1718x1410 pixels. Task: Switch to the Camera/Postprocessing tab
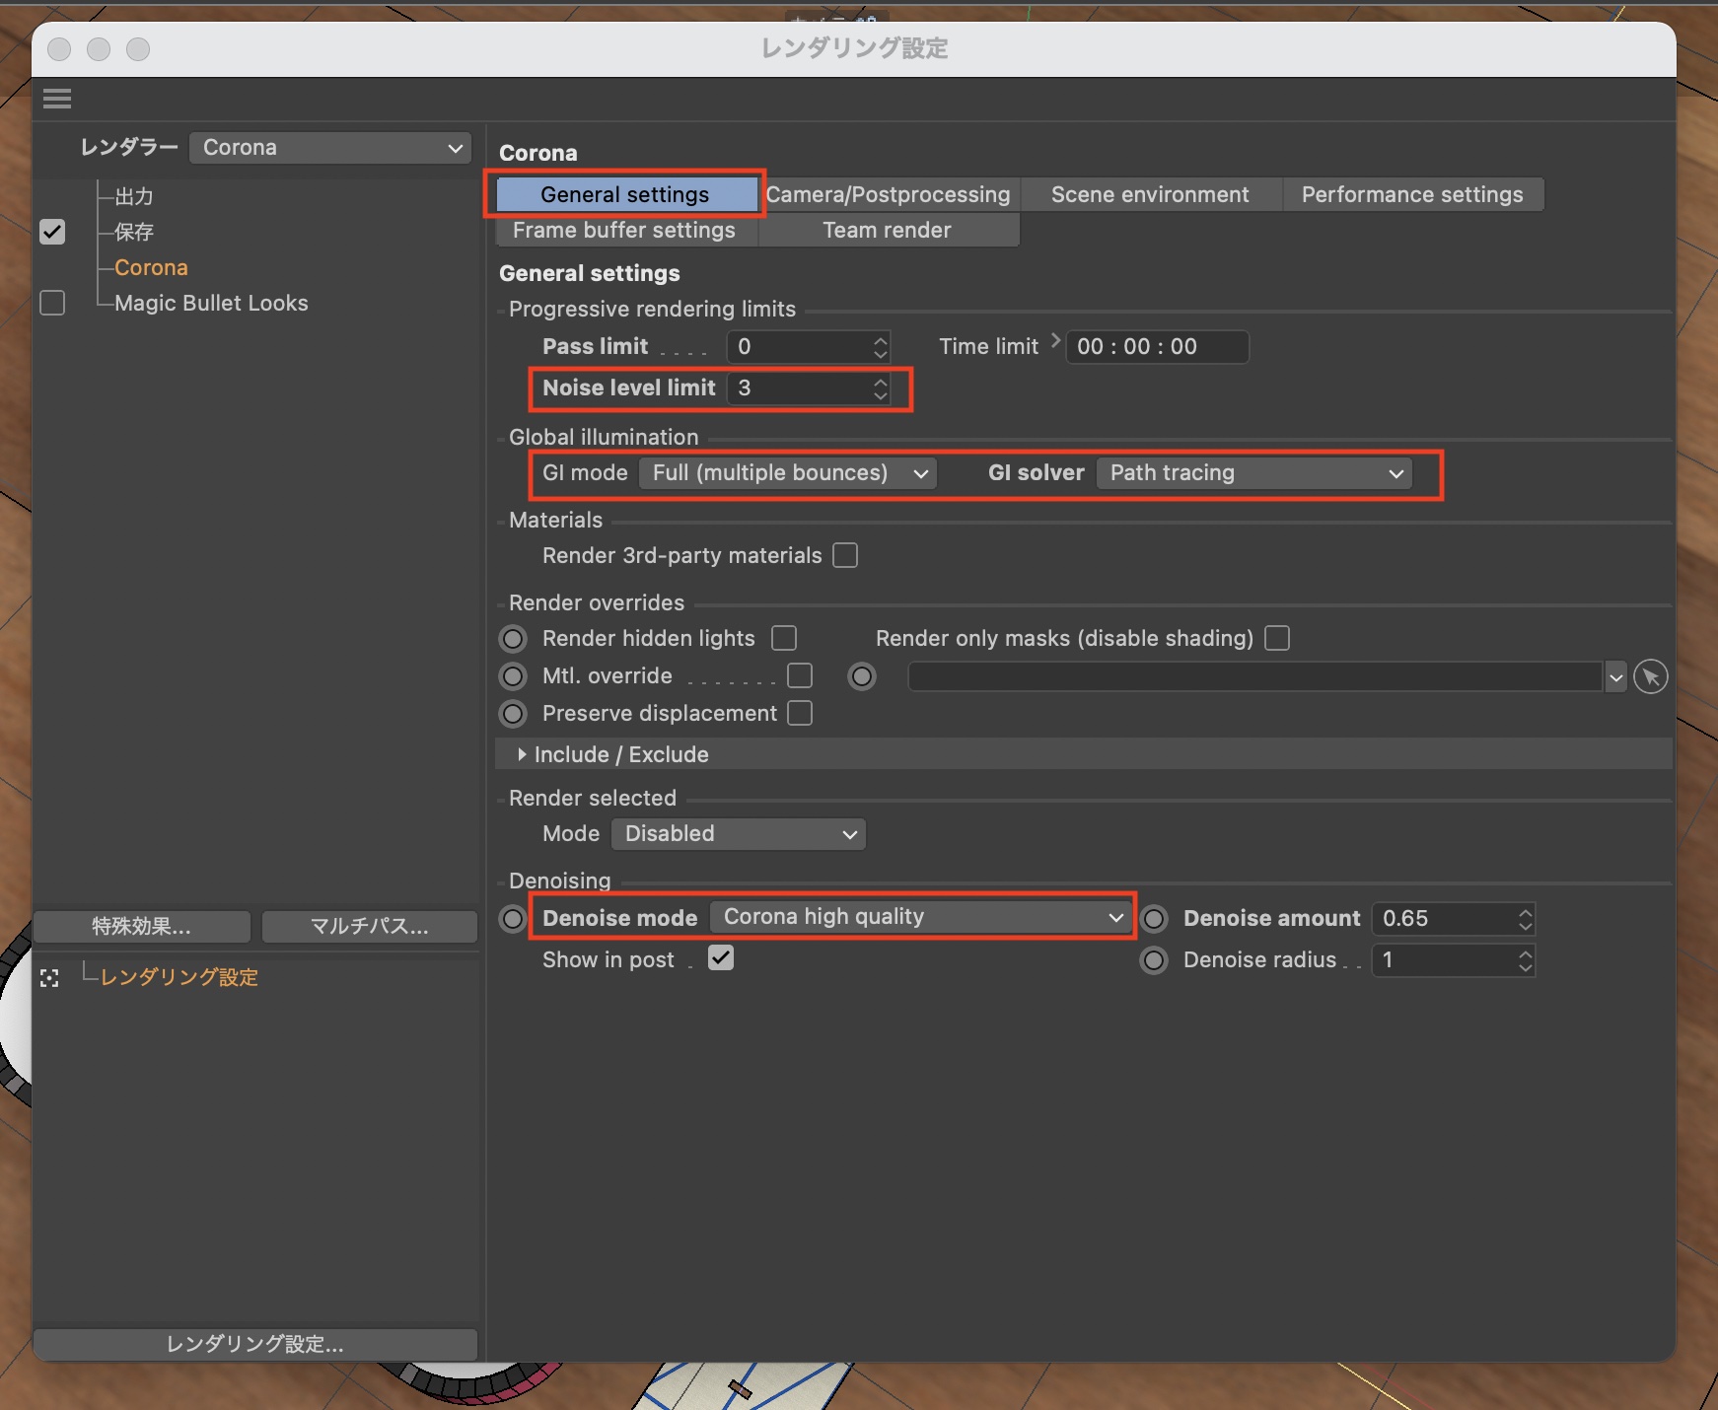coord(888,195)
